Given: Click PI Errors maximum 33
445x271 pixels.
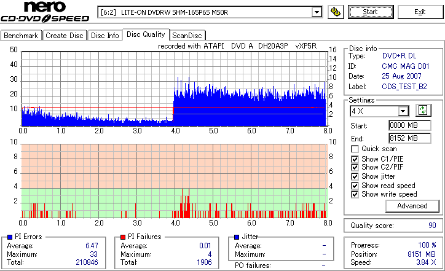Looking at the screenshot, I should point(93,254).
